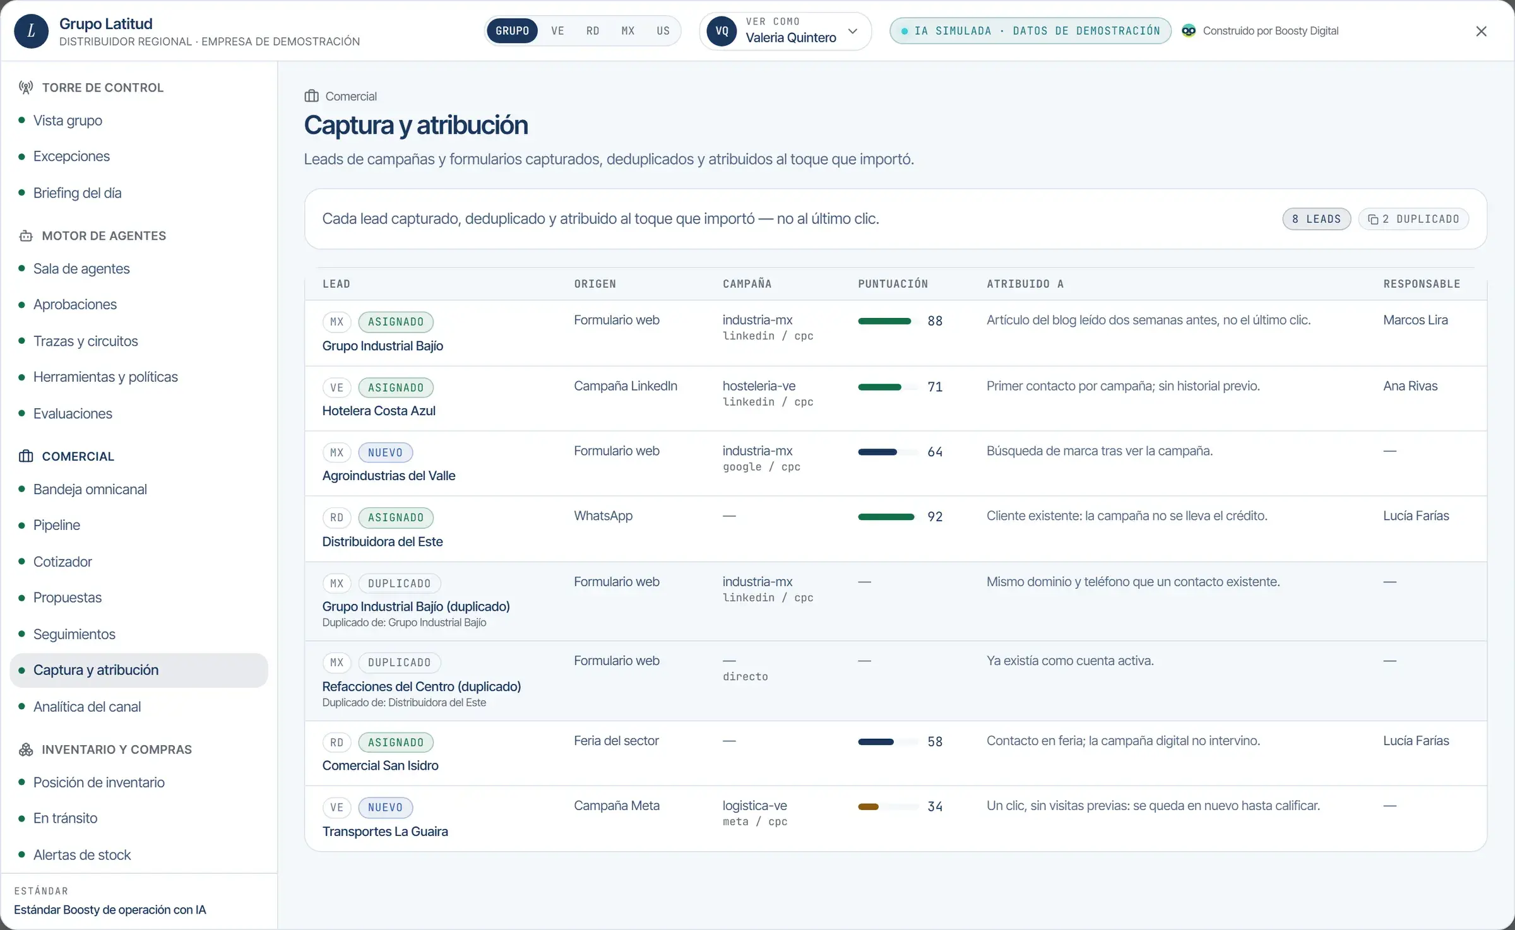Click the duplicate copy icon in badge
This screenshot has height=930, width=1515.
coord(1373,220)
